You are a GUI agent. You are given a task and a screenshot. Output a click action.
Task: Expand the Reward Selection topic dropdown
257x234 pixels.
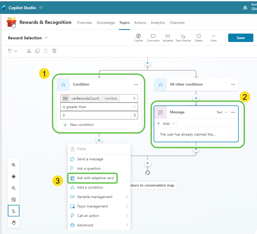click(46, 38)
